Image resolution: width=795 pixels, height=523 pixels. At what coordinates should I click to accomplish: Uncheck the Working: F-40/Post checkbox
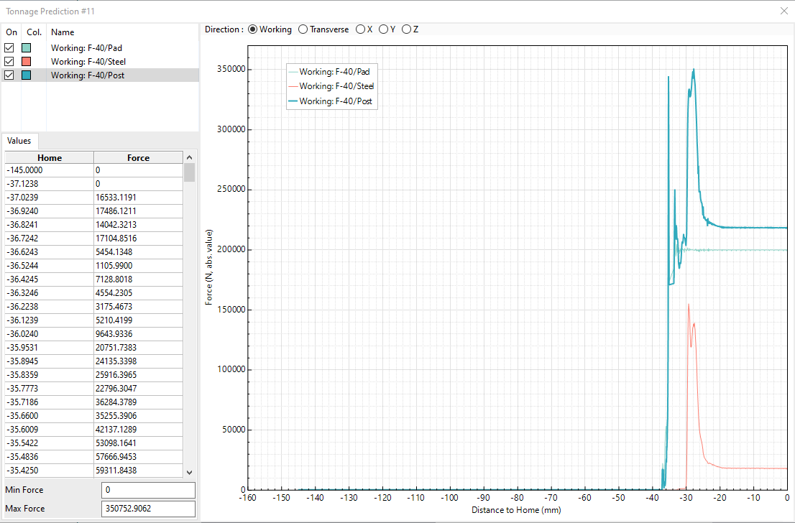coord(9,75)
